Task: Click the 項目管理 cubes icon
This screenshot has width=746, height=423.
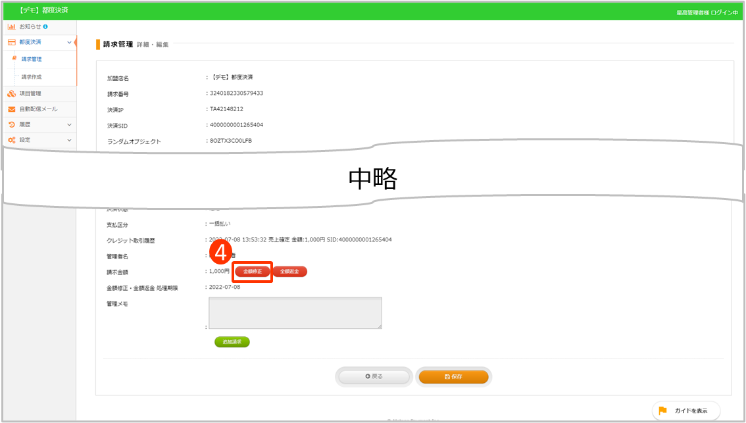Action: tap(11, 93)
